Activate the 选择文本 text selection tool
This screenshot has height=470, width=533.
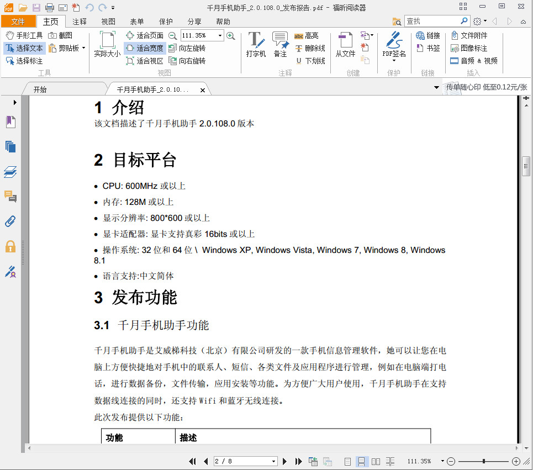(24, 48)
